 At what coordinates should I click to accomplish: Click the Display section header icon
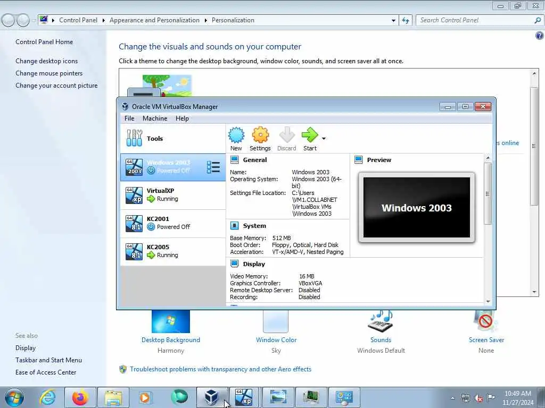[235, 264]
